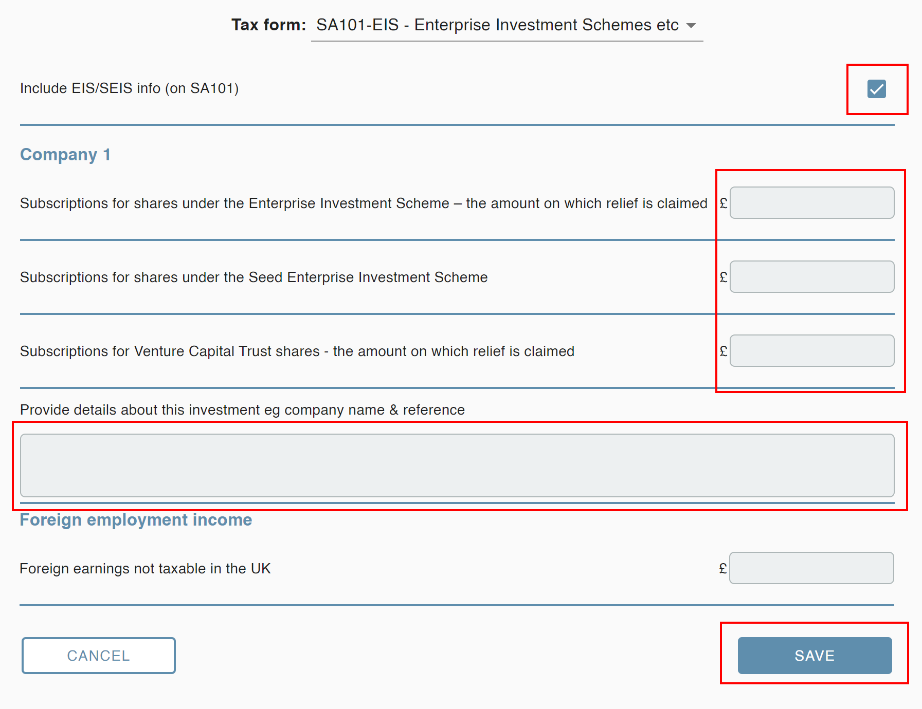Screen dimensions: 922x709
Task: Save the SA101-EIS form entries
Action: (814, 655)
